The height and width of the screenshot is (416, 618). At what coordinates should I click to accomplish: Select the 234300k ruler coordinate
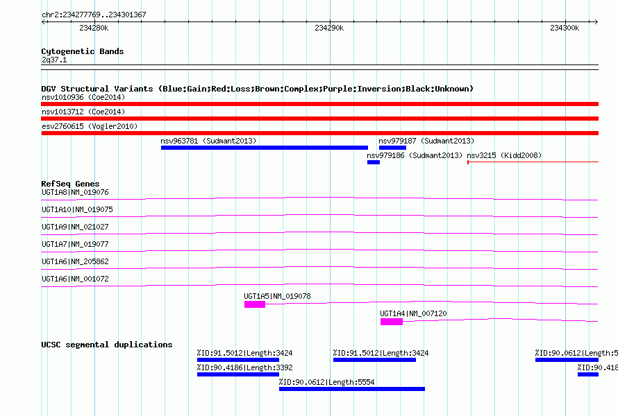pyautogui.click(x=565, y=28)
